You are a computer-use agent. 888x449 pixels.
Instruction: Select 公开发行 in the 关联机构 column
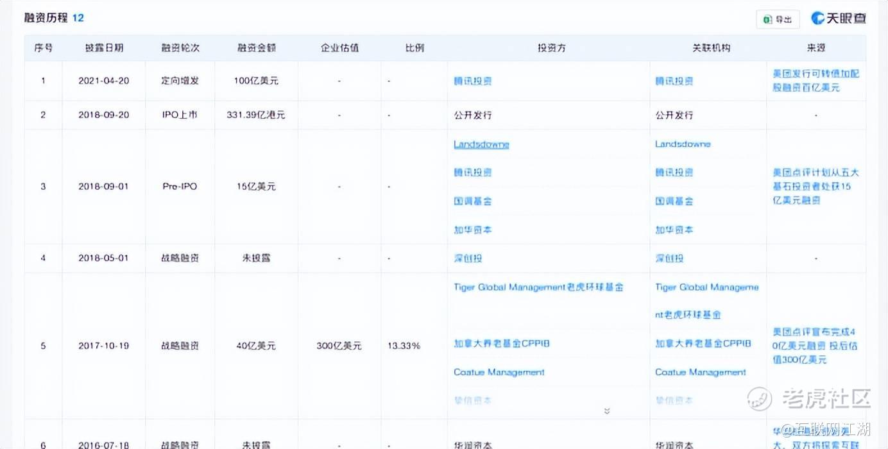[x=674, y=115]
